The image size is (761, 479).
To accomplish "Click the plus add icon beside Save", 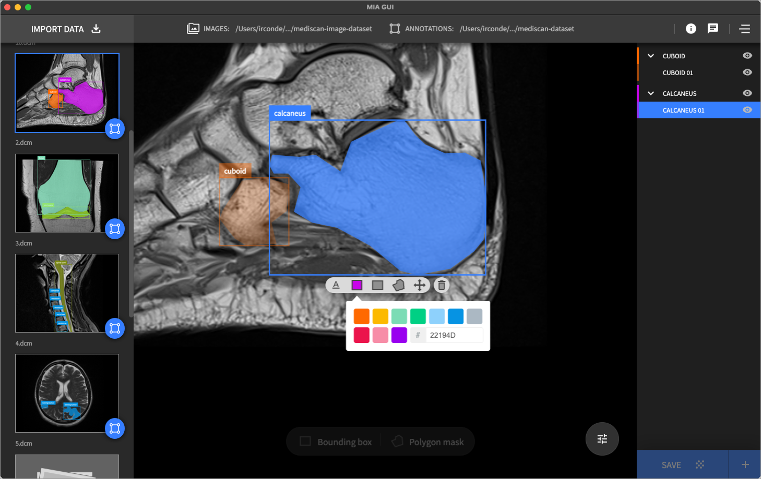I will pyautogui.click(x=745, y=464).
